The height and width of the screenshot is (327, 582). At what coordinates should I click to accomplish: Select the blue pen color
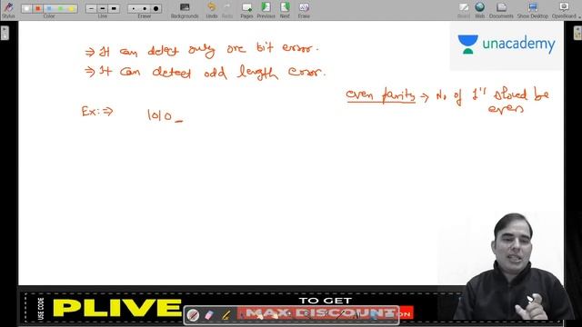[x=49, y=8]
